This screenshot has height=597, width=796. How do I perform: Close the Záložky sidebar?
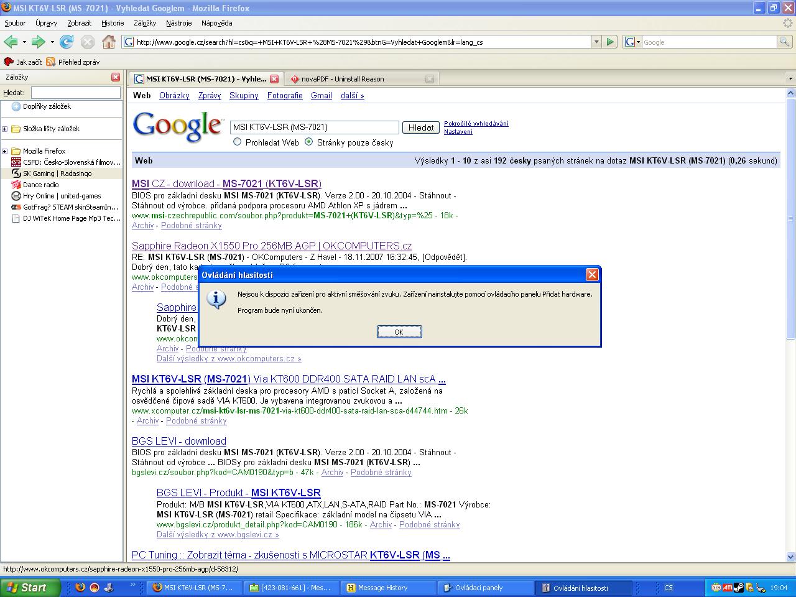[116, 77]
